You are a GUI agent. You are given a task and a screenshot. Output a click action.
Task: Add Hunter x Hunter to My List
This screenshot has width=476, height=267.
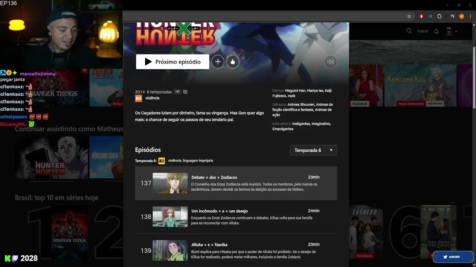(x=218, y=62)
